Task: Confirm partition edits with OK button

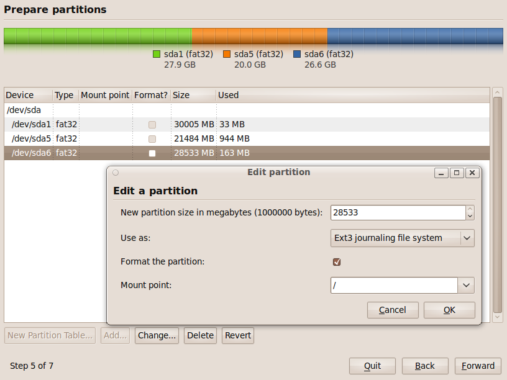Action: 449,310
